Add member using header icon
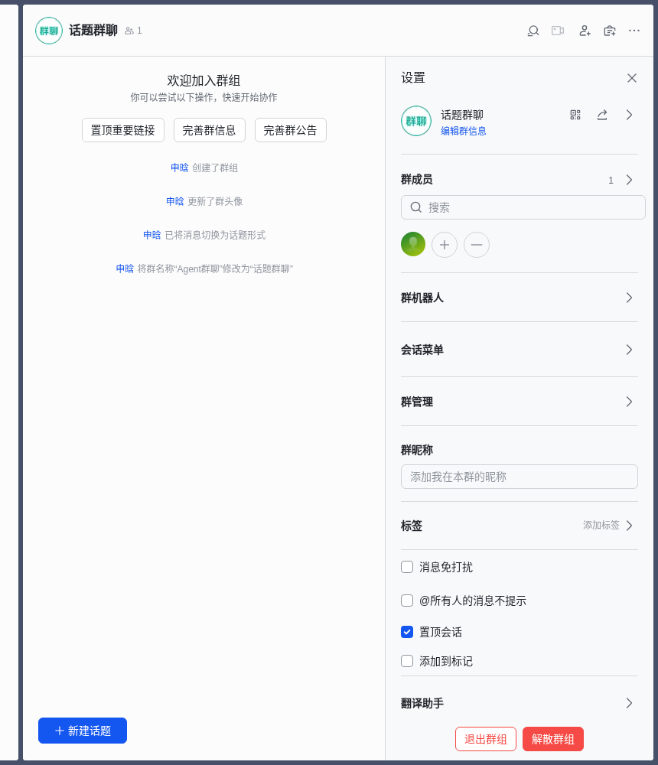Image resolution: width=658 pixels, height=765 pixels. (585, 31)
